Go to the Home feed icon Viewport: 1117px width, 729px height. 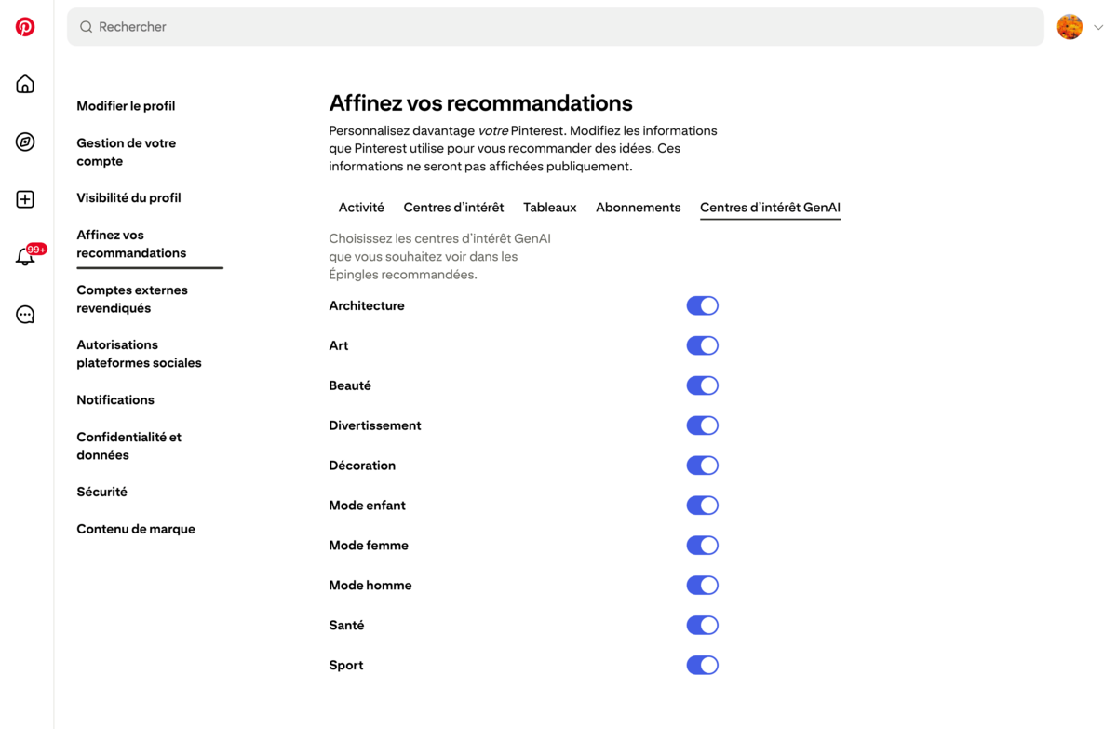pyautogui.click(x=25, y=84)
